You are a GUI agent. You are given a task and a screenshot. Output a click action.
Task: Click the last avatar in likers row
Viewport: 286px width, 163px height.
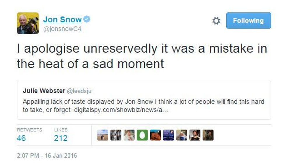pos(208,135)
